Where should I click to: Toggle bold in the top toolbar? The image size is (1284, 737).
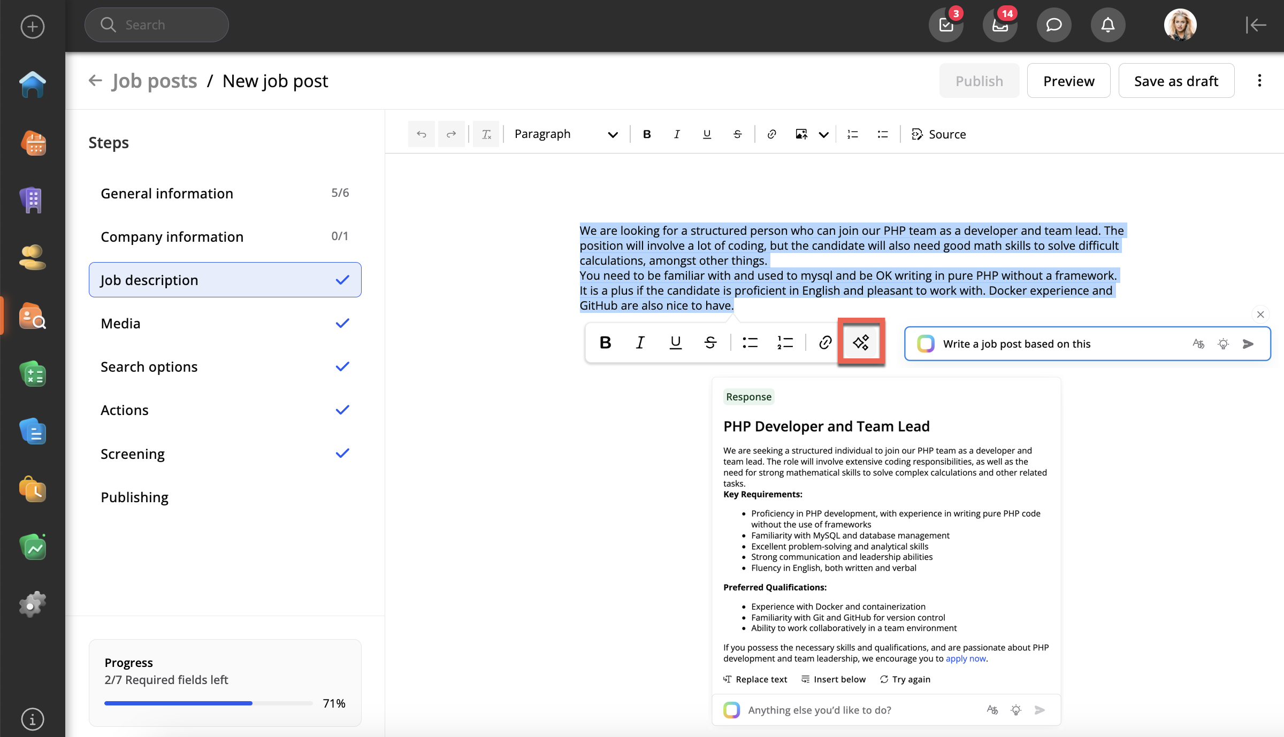pos(647,134)
